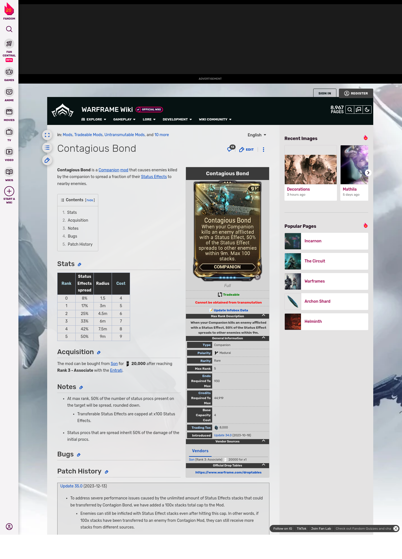Open Fan Central rocket icon
Viewport: 402px width, 559px height.
(9, 44)
